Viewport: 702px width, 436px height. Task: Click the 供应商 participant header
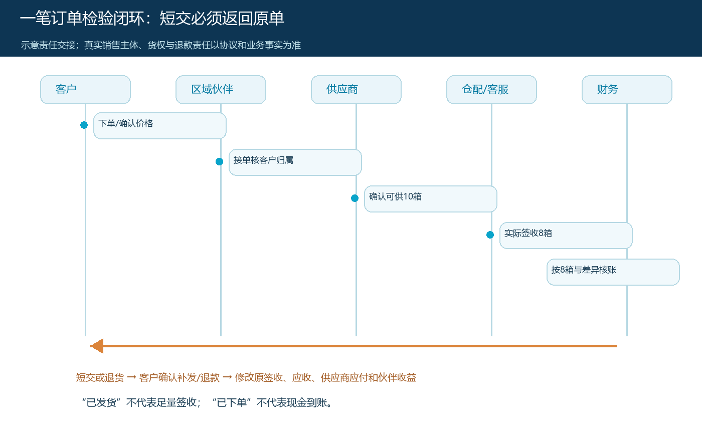[x=356, y=90]
